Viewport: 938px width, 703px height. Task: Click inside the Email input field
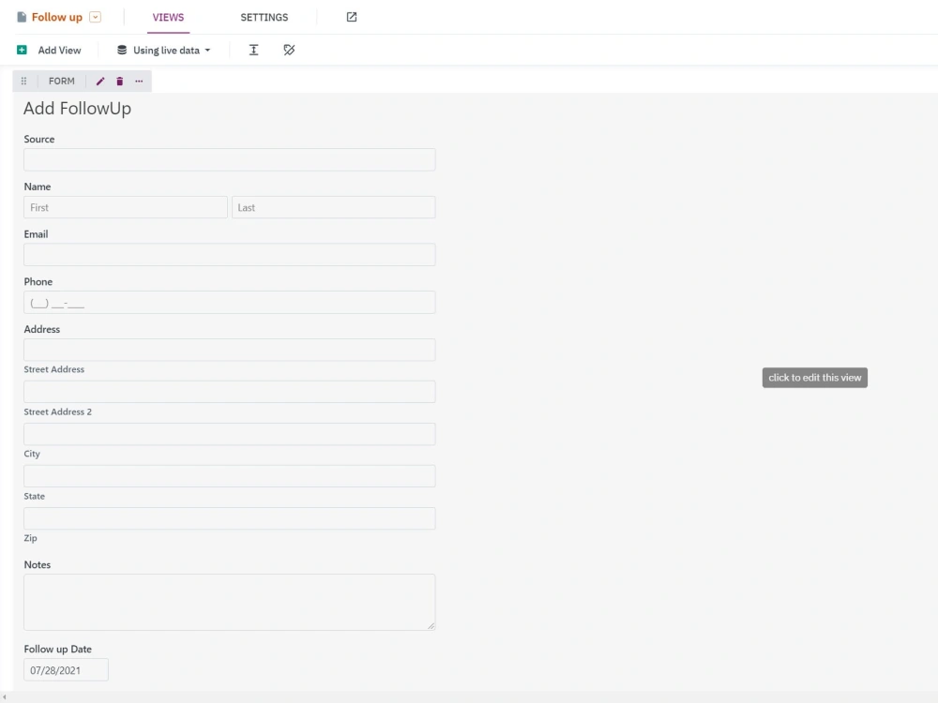point(229,254)
